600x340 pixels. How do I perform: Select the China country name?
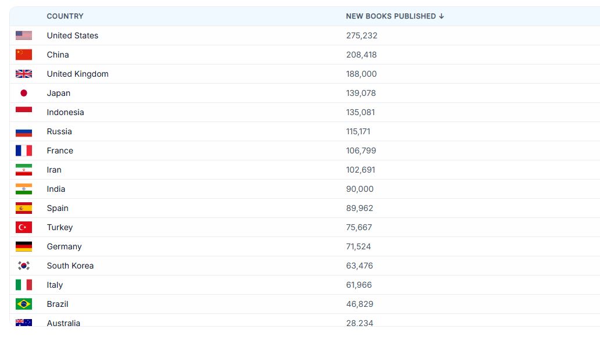[58, 55]
